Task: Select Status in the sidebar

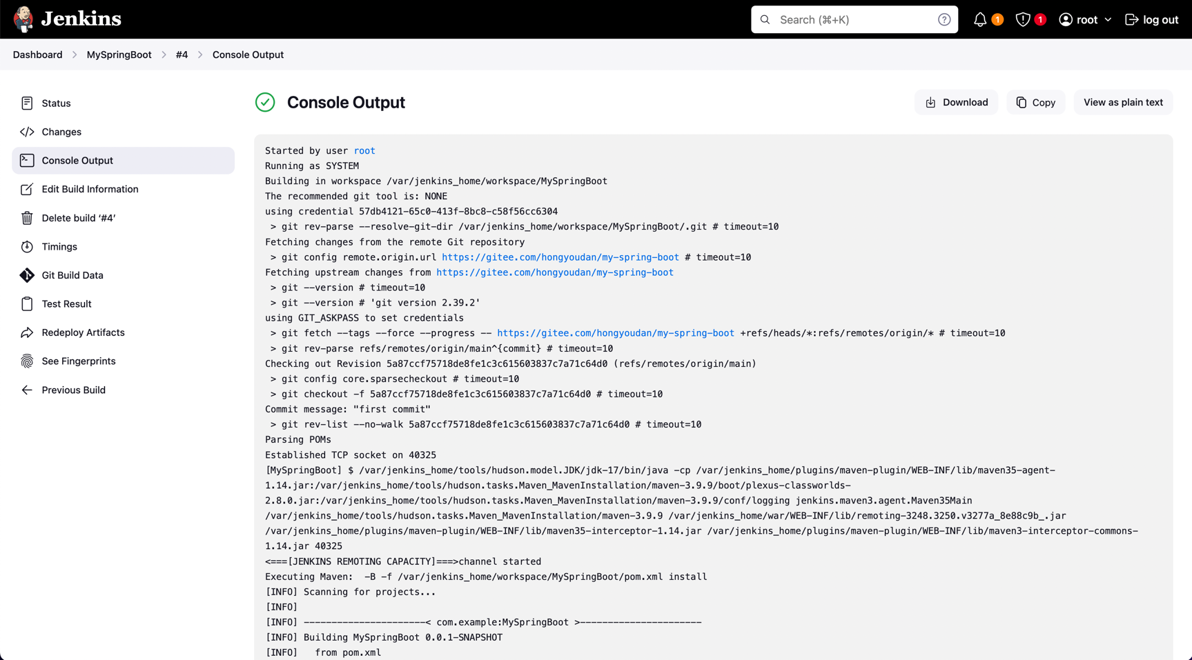Action: pyautogui.click(x=56, y=103)
